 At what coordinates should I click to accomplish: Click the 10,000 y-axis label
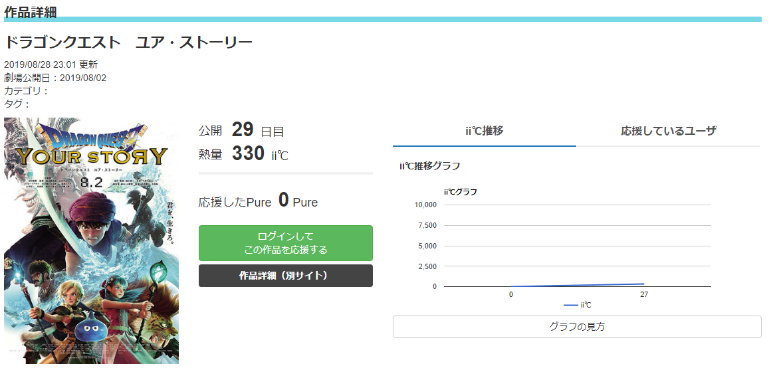coord(427,205)
